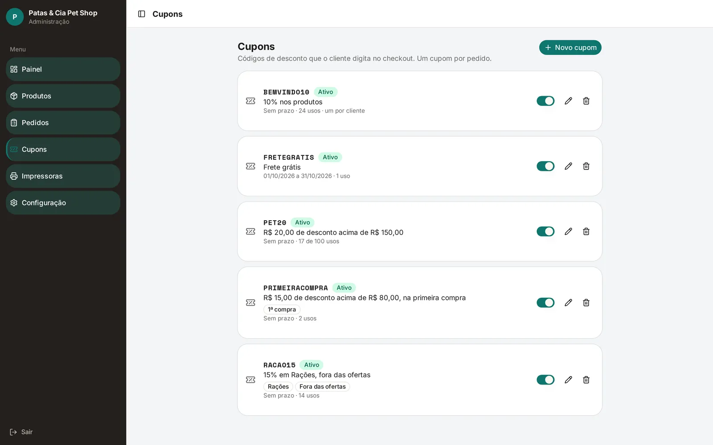This screenshot has height=445, width=713.
Task: Click the Ativo badge of FRETEGRATIS
Action: [x=330, y=157]
